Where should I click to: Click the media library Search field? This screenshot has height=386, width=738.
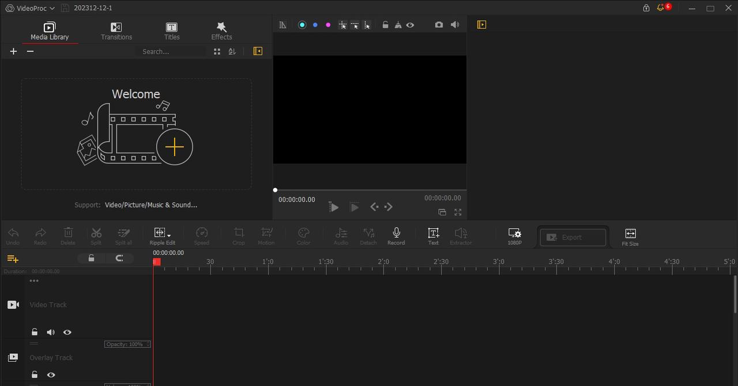pos(171,51)
